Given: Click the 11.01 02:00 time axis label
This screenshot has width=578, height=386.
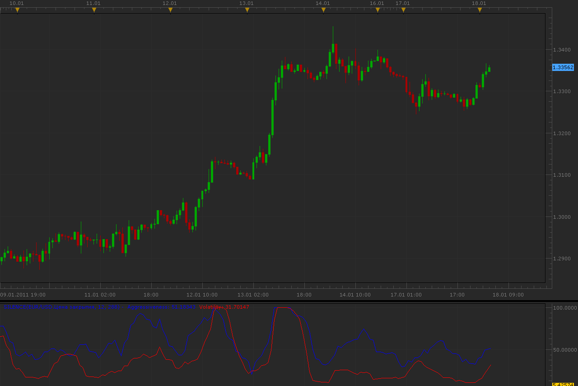Looking at the screenshot, I should click(x=100, y=295).
